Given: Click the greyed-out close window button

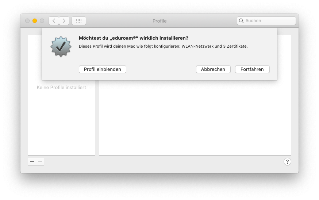Looking at the screenshot, I should coord(27,21).
